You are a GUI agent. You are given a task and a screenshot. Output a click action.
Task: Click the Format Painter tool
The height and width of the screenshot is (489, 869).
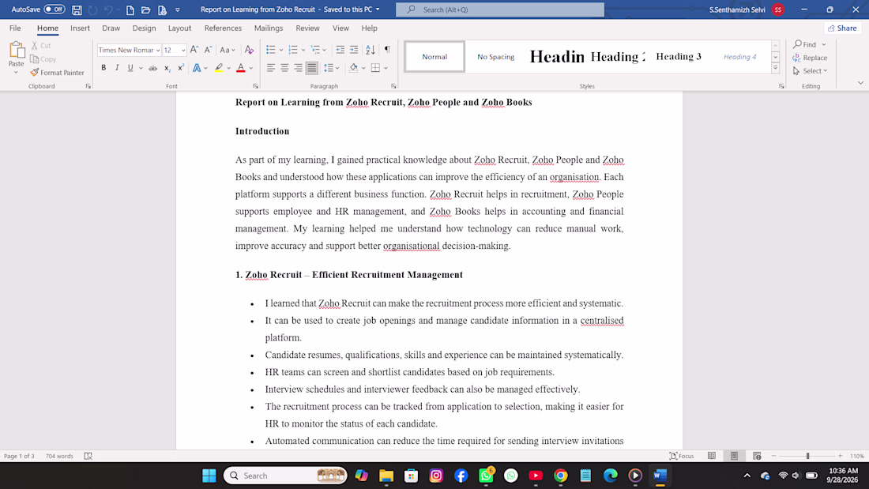pyautogui.click(x=57, y=73)
